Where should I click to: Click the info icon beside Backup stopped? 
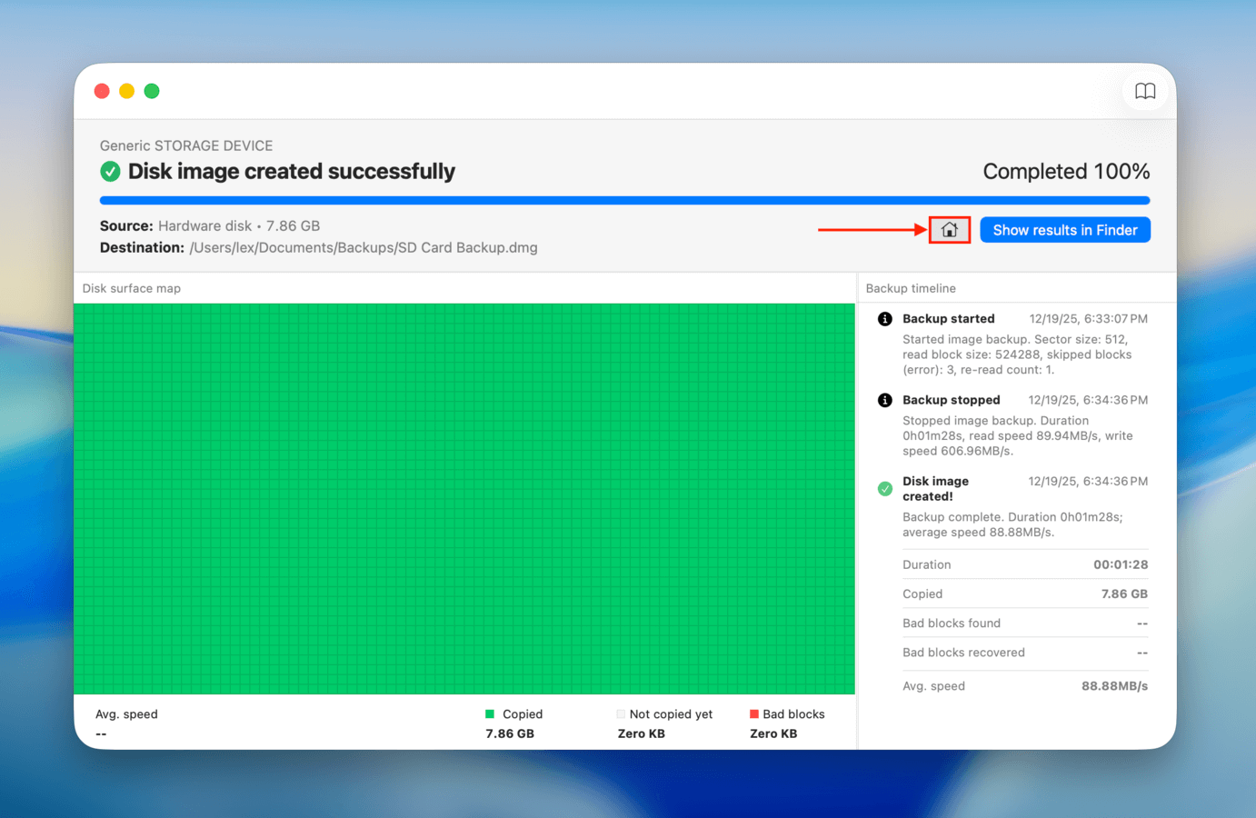click(x=884, y=400)
